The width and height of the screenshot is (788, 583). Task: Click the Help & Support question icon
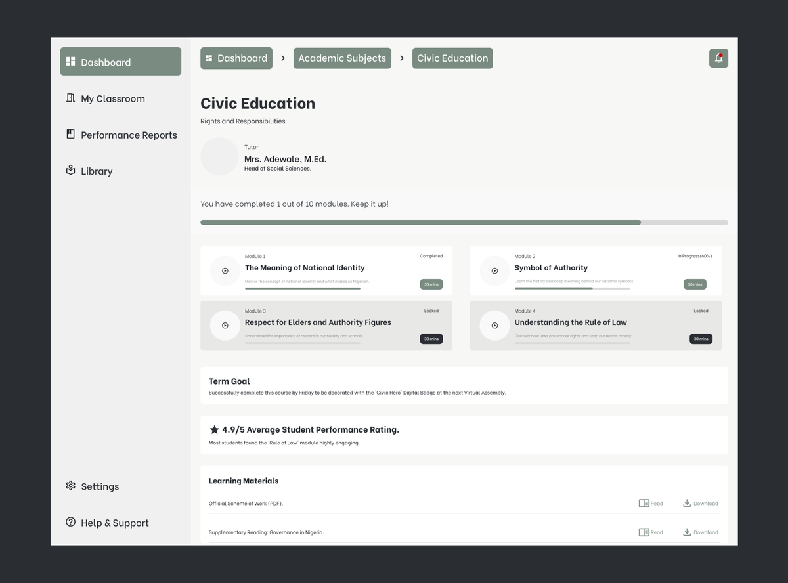pos(70,522)
